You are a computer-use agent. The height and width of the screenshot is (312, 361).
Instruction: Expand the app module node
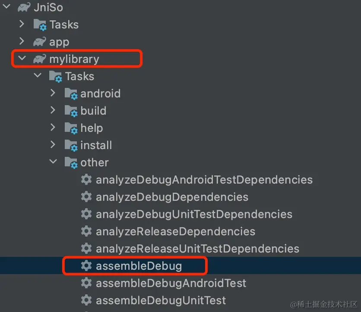tap(22, 41)
